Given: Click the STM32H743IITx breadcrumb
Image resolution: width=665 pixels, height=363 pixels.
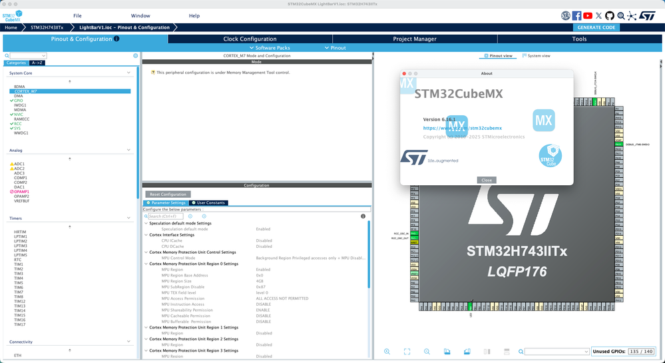Looking at the screenshot, I should 47,27.
